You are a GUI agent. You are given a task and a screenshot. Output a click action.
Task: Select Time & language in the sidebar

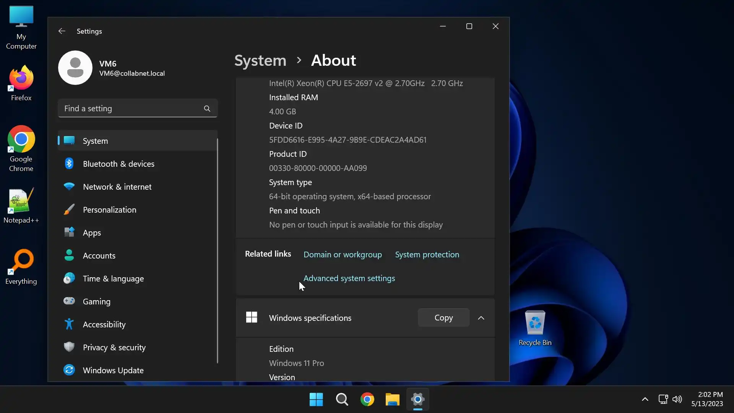click(113, 278)
